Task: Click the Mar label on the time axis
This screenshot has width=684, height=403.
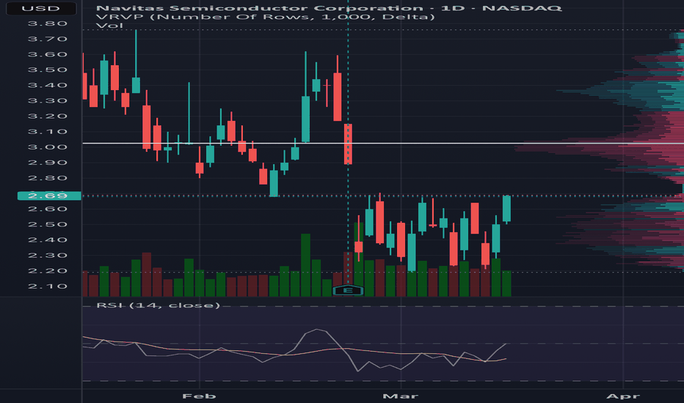Action: 401,396
